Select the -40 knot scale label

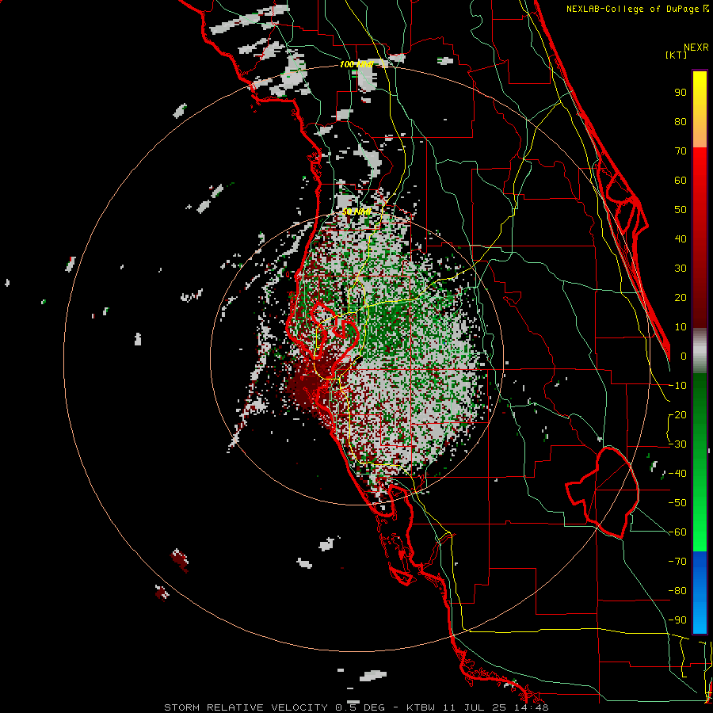[677, 474]
